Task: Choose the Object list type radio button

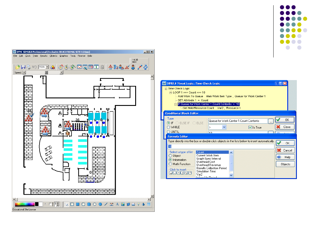Action: 170,156
